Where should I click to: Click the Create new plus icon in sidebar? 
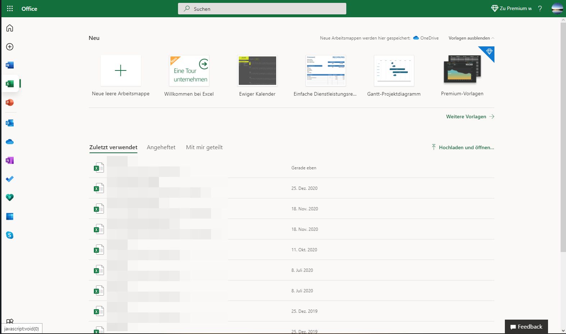click(x=10, y=47)
